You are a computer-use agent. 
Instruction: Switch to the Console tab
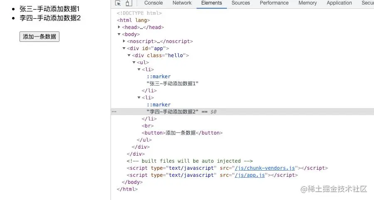153,3
